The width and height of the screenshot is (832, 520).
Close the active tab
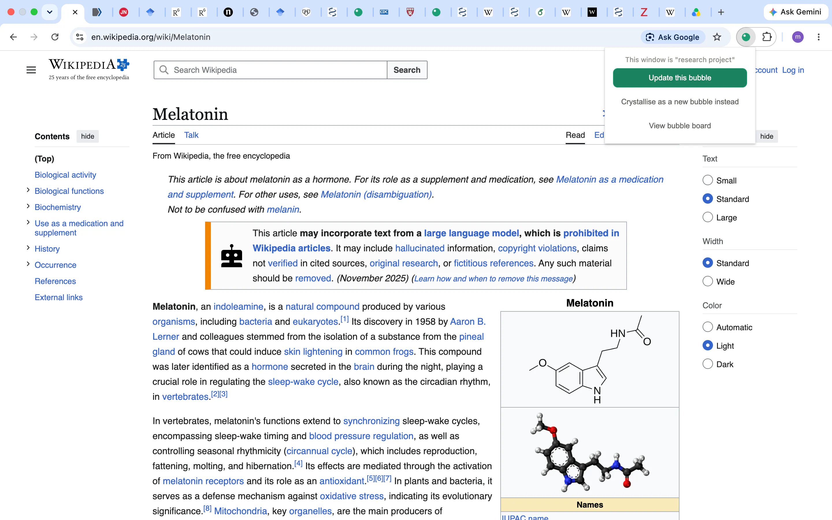point(75,12)
